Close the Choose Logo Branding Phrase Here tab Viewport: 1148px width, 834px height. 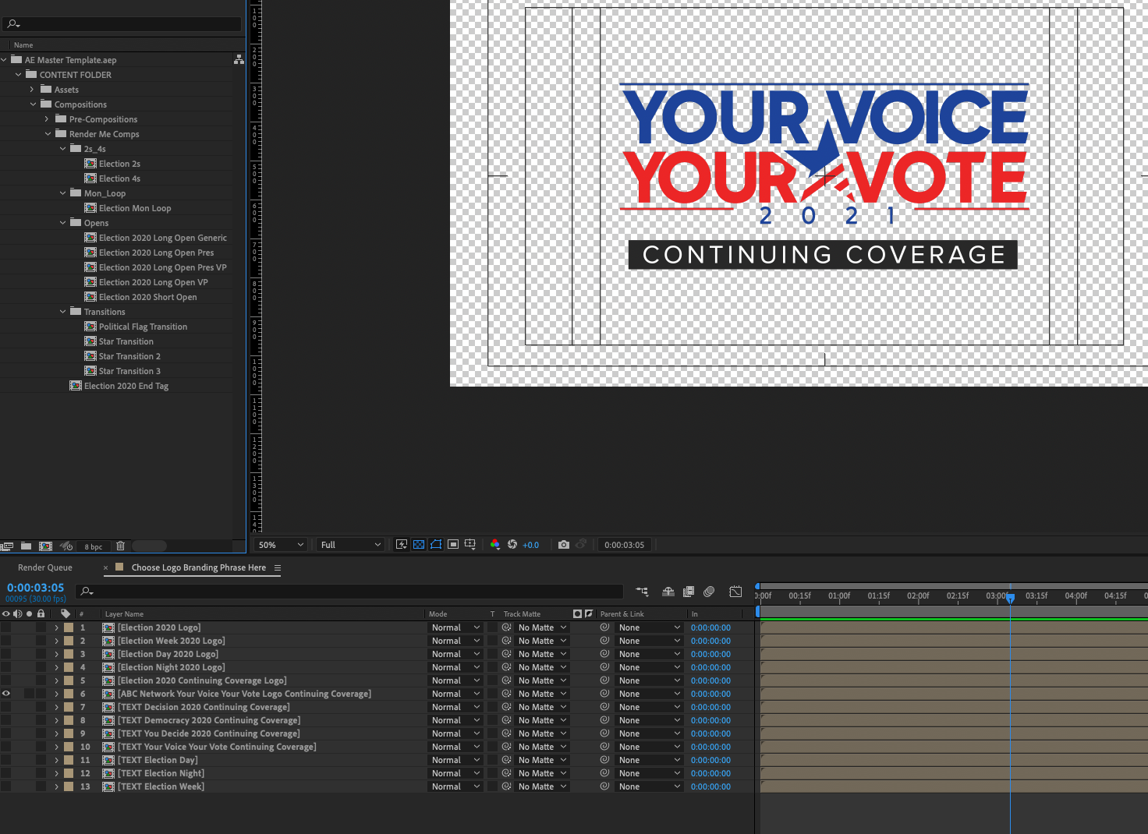[106, 567]
